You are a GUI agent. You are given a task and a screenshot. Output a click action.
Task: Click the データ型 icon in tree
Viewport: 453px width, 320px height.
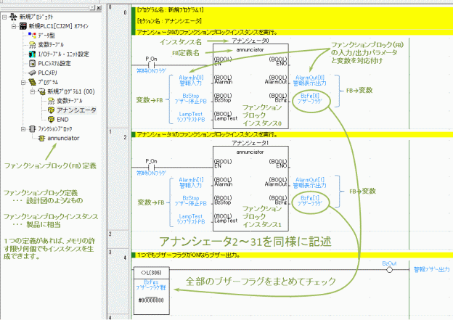pos(32,36)
